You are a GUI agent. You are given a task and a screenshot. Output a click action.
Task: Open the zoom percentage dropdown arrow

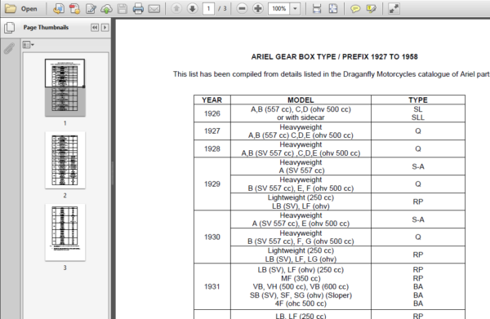point(295,9)
